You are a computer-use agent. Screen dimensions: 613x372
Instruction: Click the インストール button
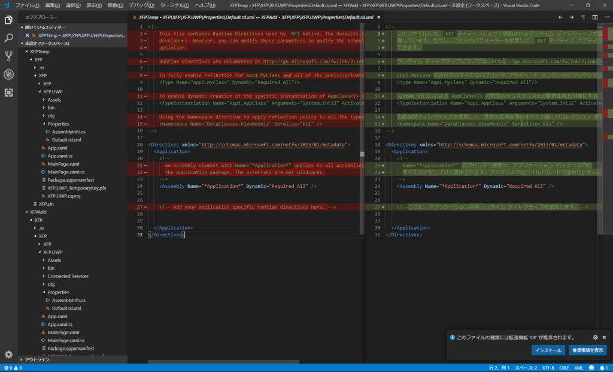(548, 350)
